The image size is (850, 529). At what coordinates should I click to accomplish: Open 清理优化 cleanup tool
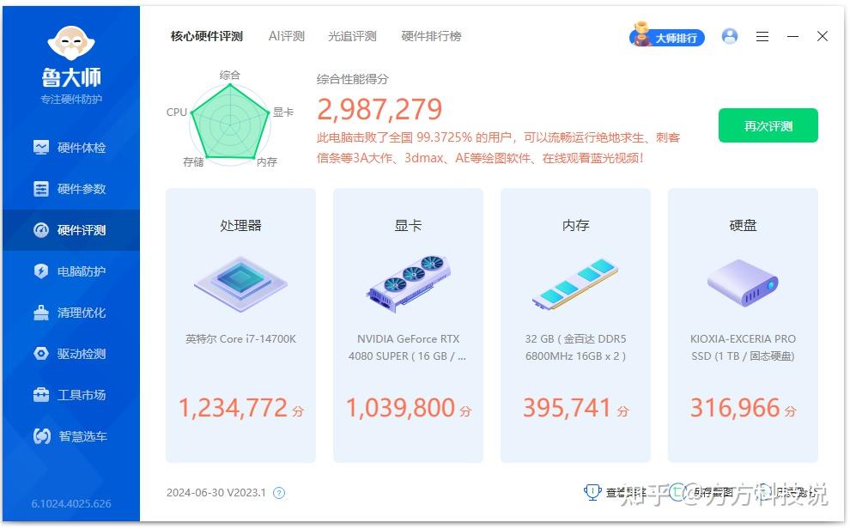coord(71,313)
